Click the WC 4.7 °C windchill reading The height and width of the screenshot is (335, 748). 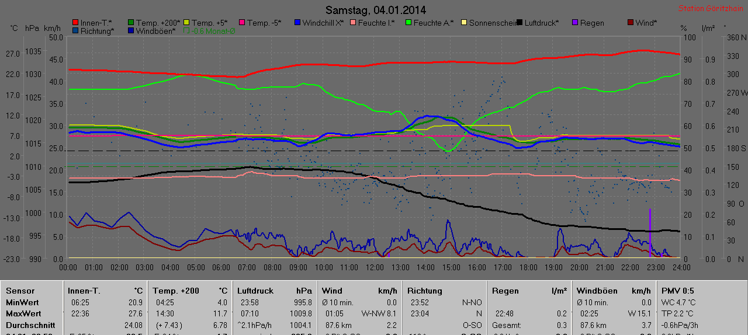678,302
